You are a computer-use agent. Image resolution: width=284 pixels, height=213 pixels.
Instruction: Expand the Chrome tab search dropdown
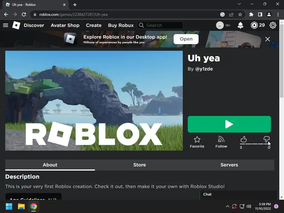[239, 4]
